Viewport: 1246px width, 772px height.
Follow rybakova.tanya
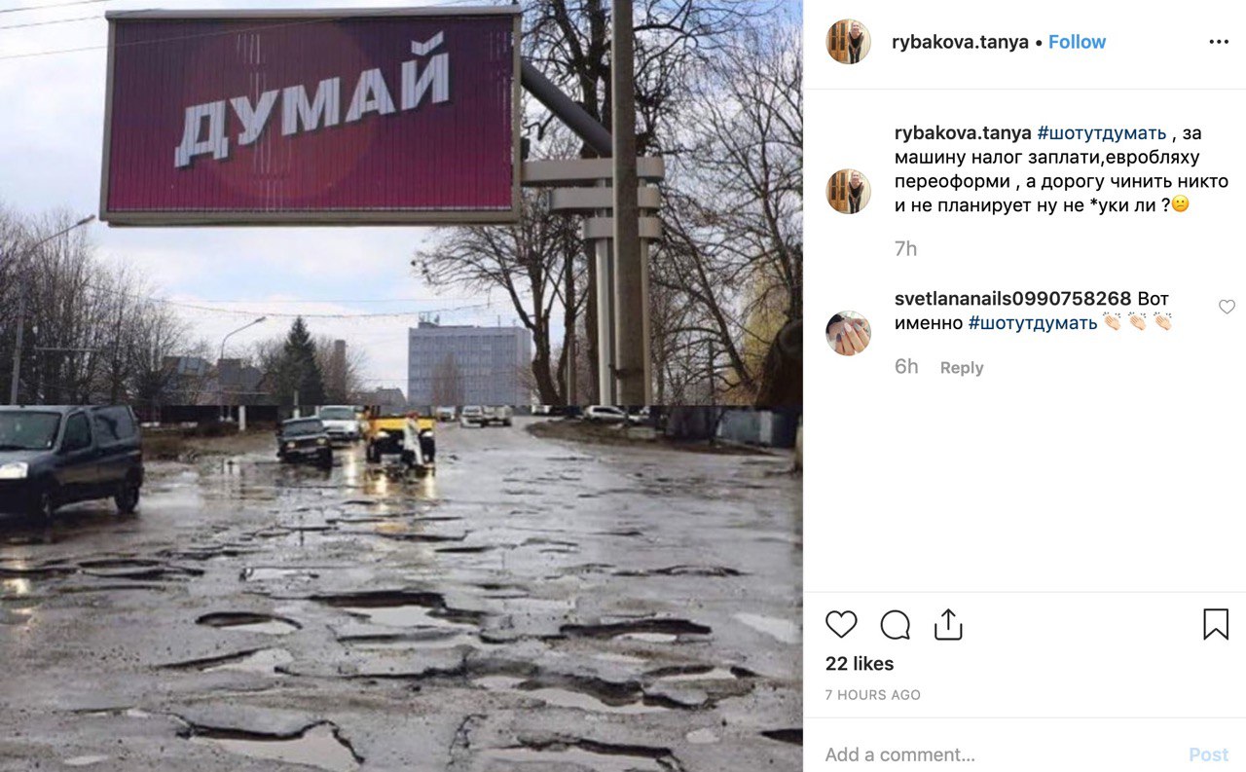click(1077, 42)
